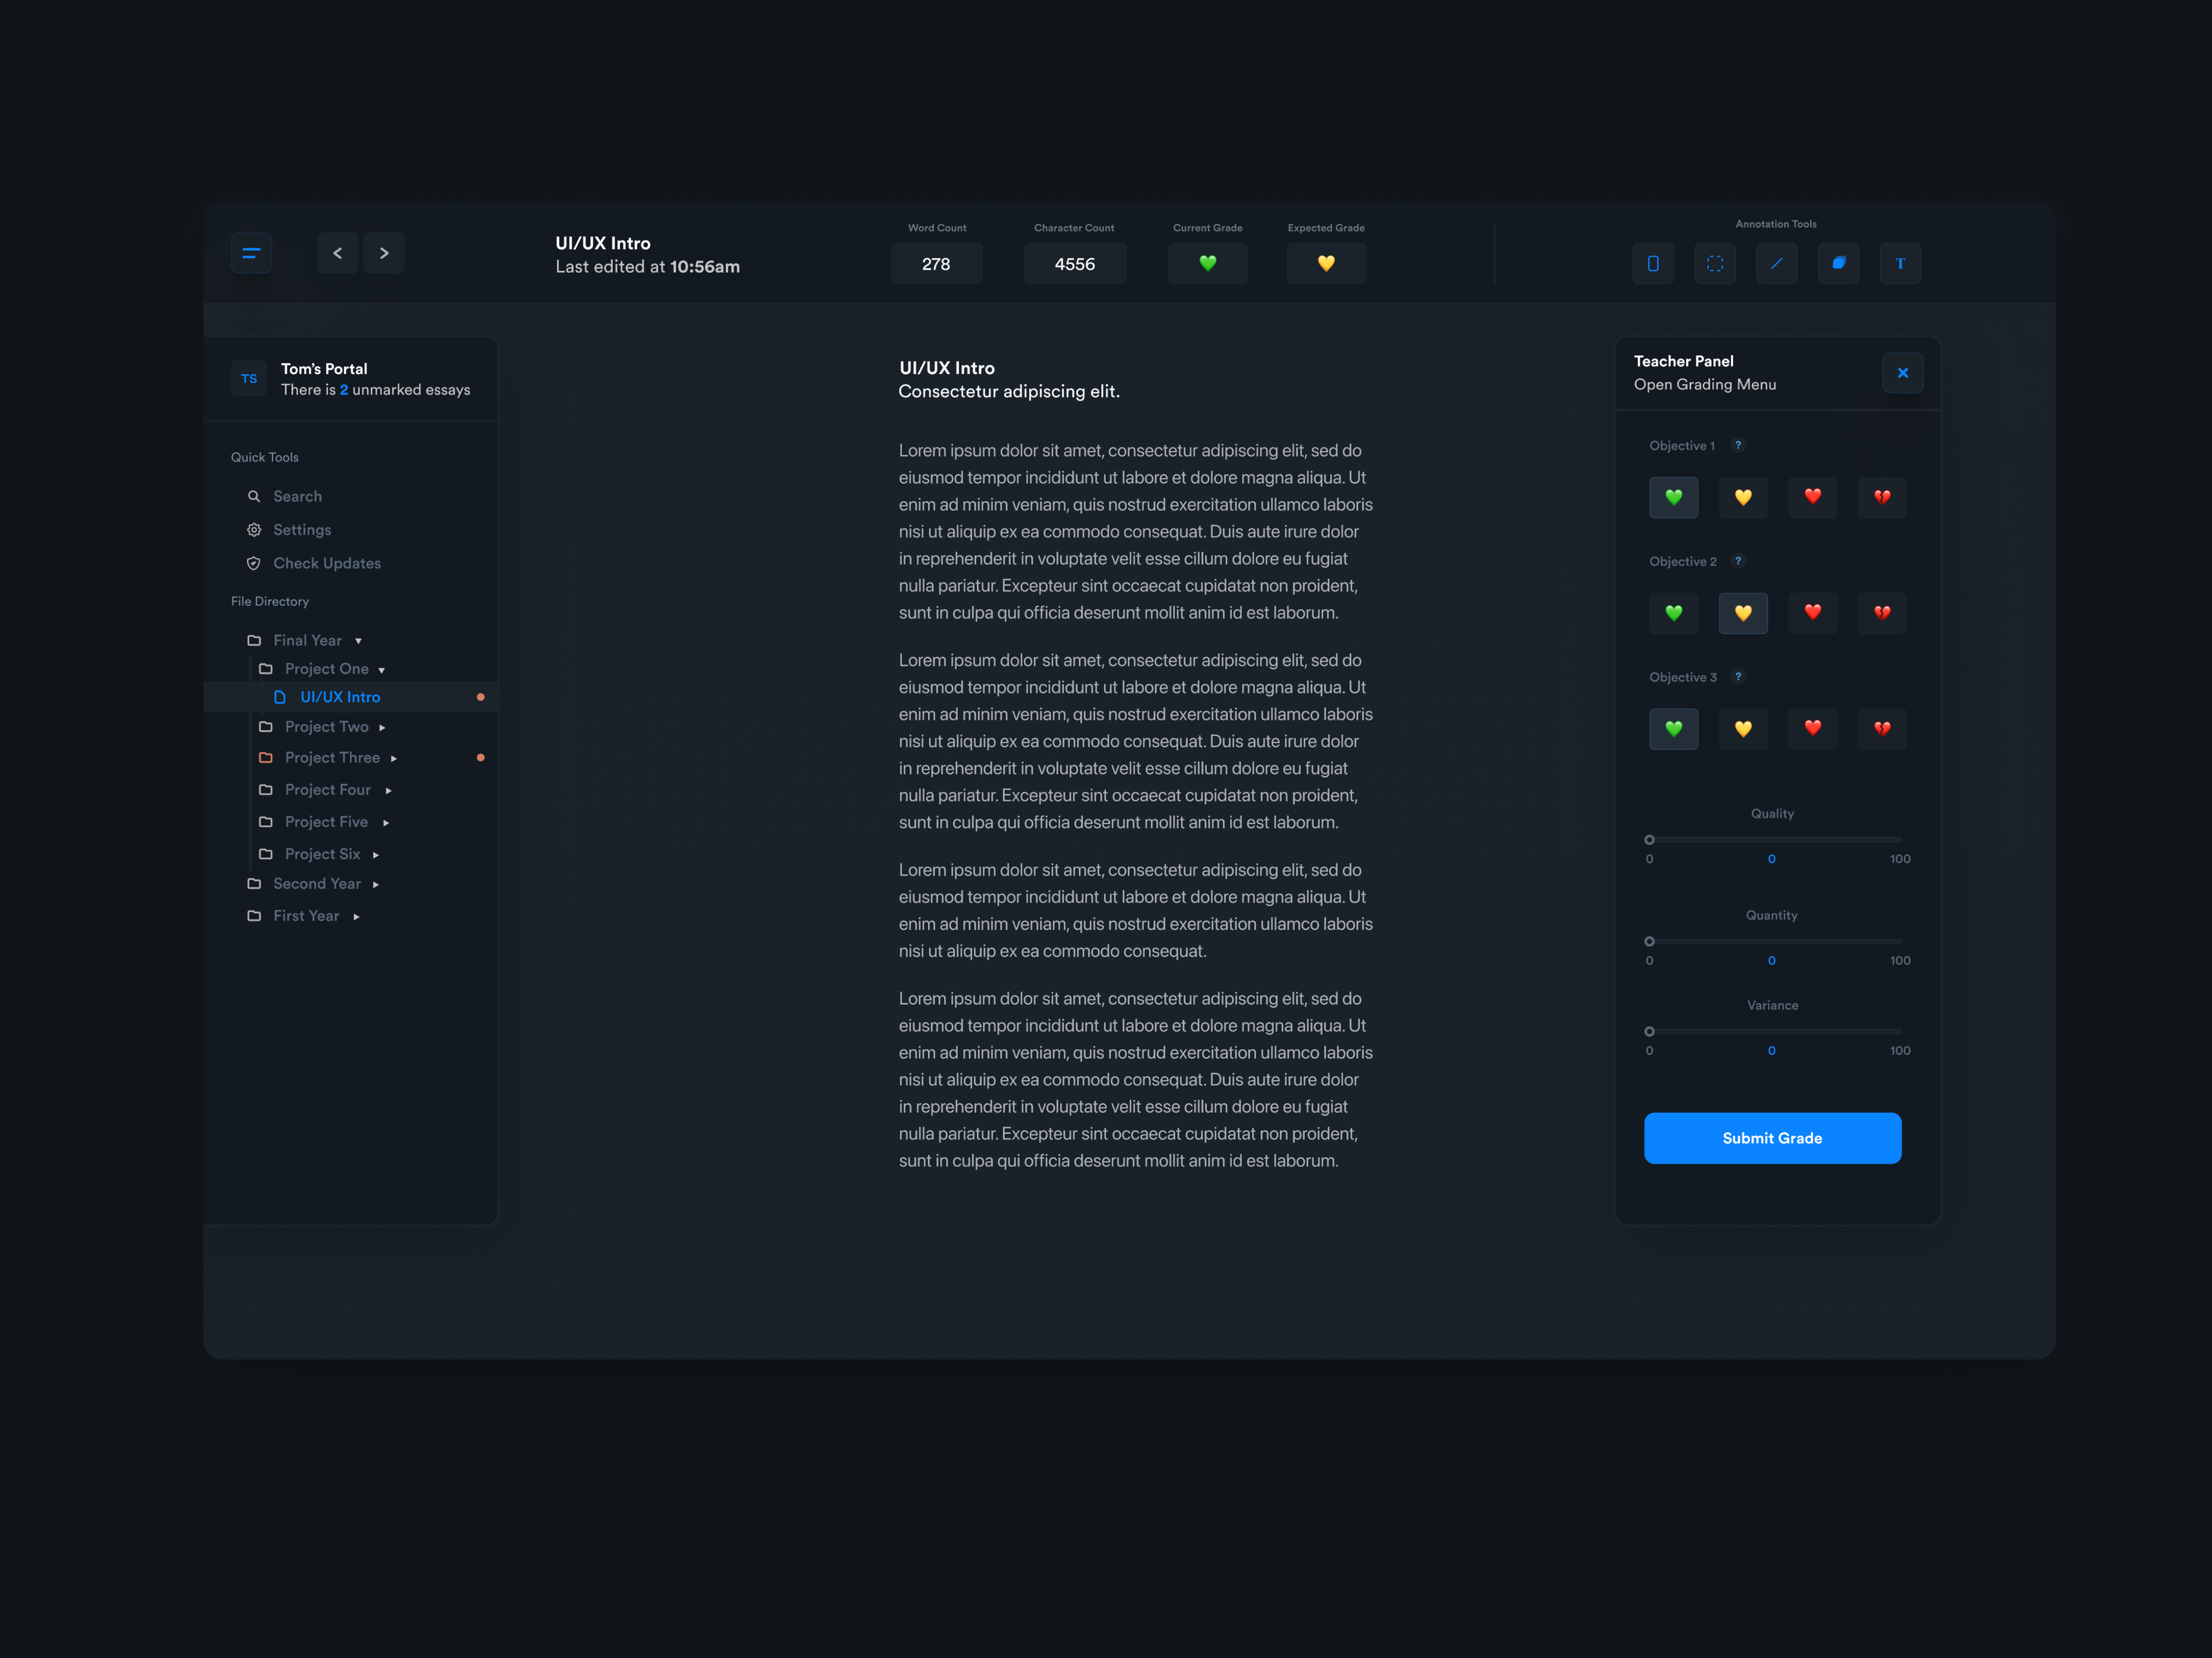Select the stacked layers annotation tool
This screenshot has height=1658, width=2212.
point(1838,264)
